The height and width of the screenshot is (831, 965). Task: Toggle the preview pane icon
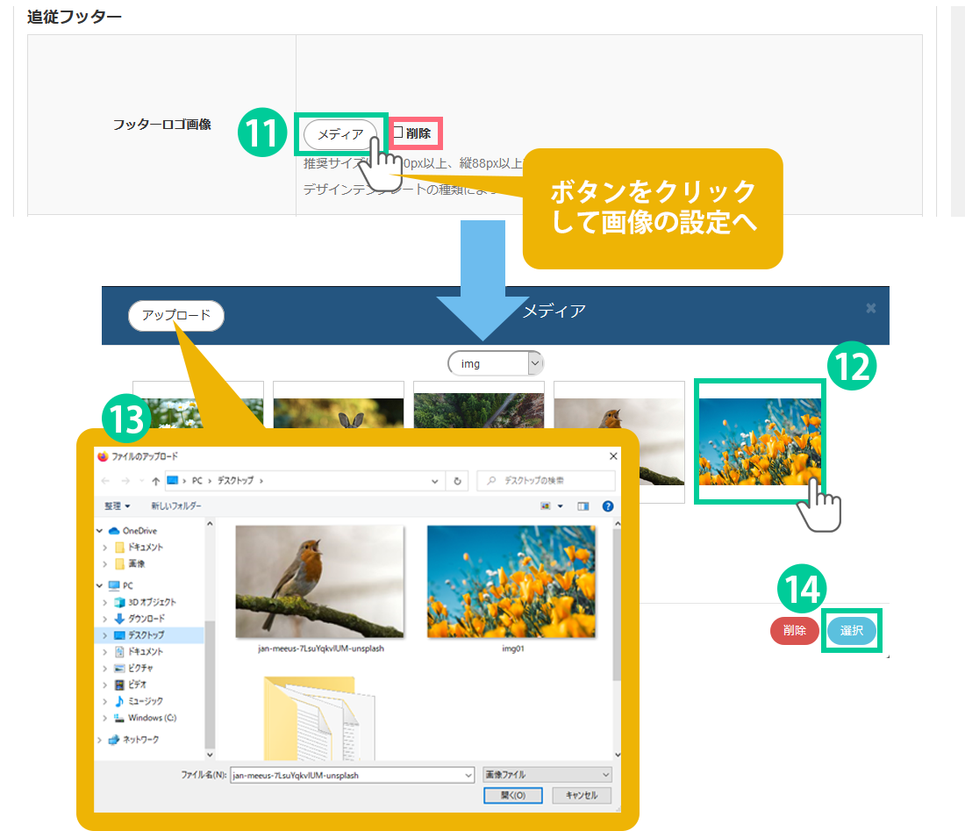pyautogui.click(x=583, y=506)
